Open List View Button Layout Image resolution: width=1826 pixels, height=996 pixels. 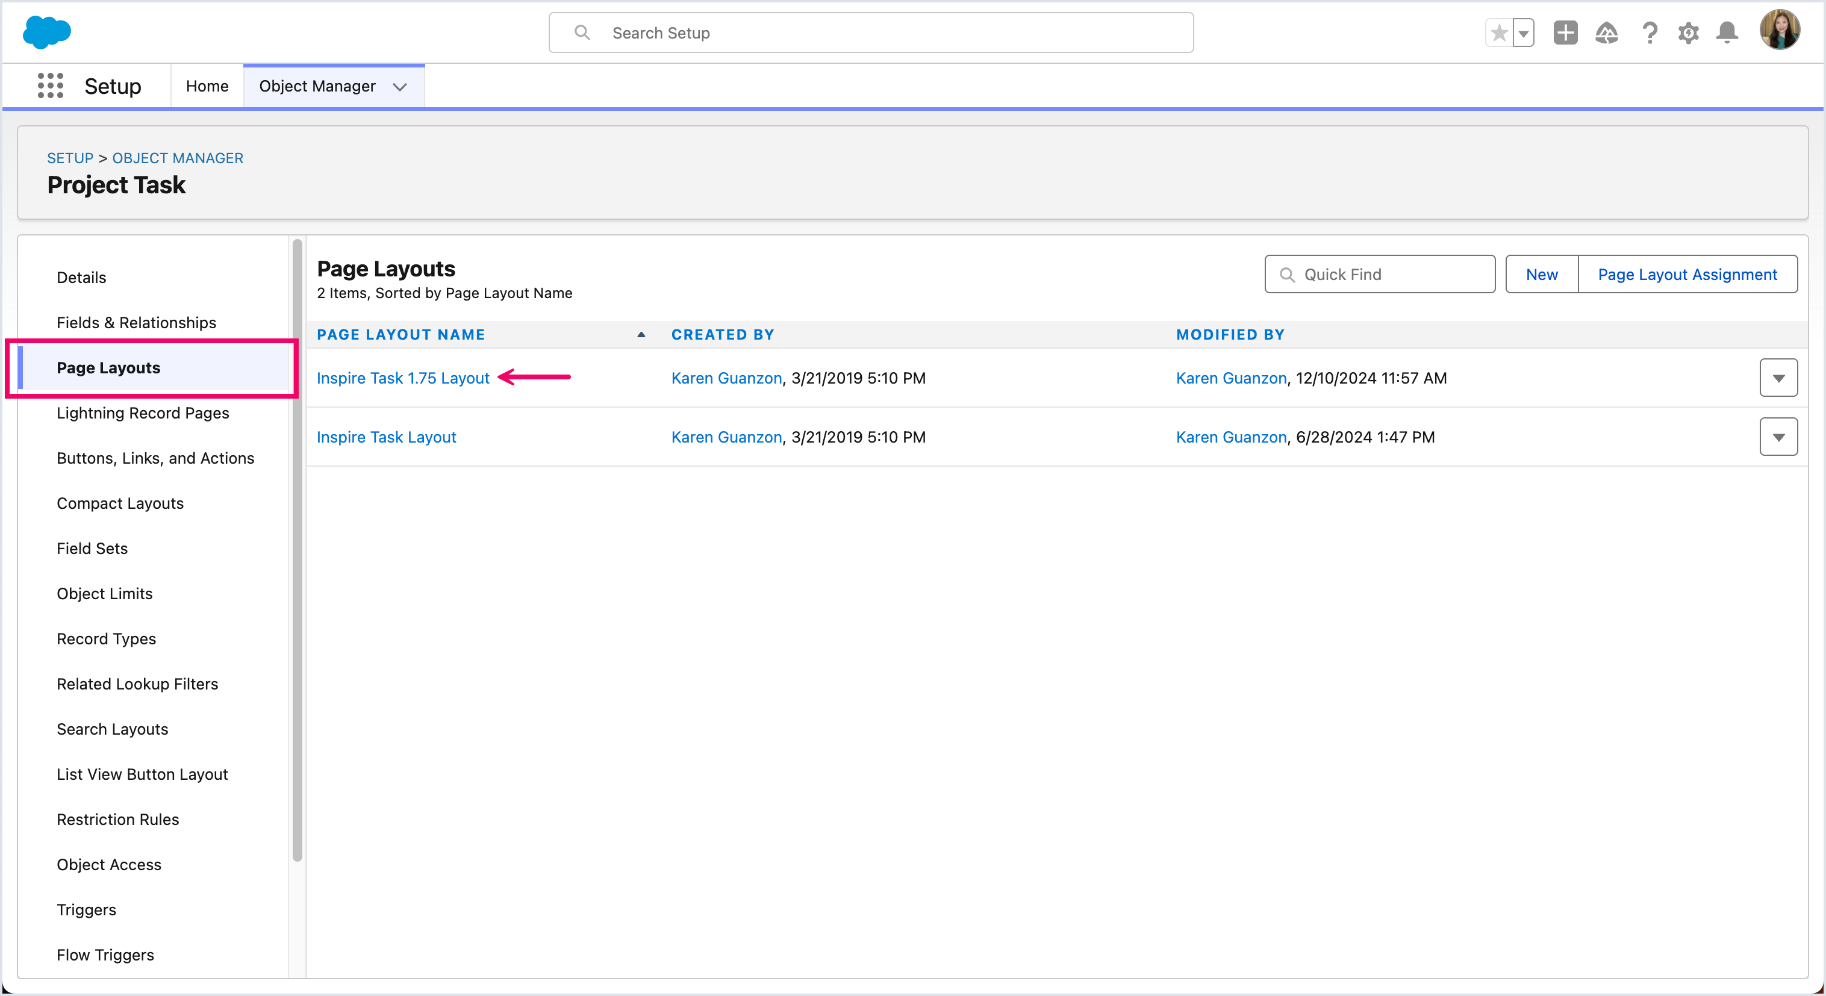click(142, 774)
